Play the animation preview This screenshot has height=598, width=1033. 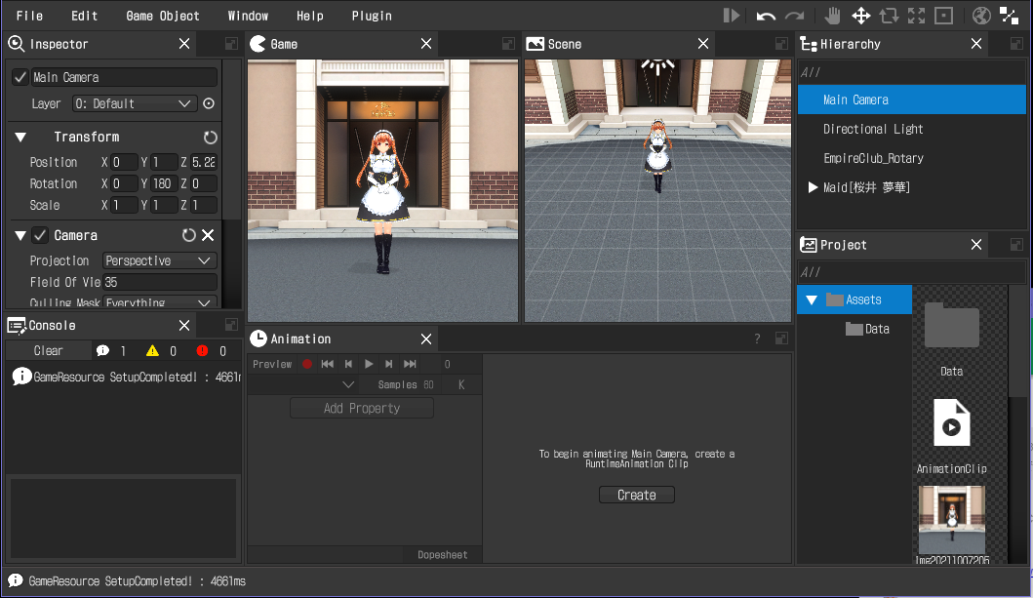(x=369, y=364)
